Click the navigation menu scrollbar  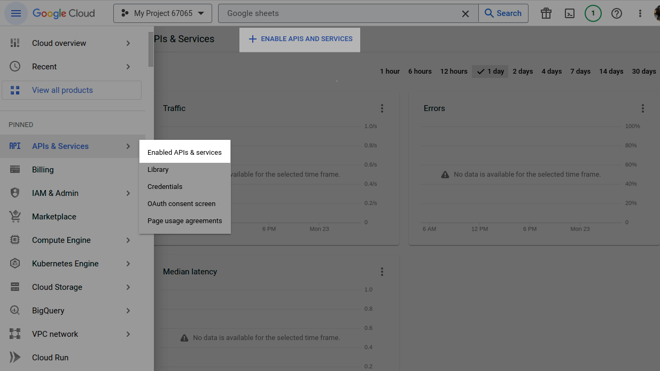pos(151,49)
